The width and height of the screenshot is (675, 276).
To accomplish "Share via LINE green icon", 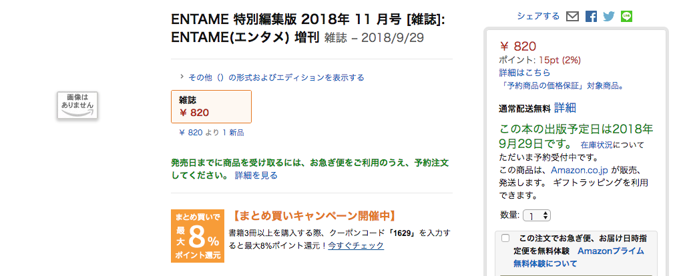I will click(626, 17).
